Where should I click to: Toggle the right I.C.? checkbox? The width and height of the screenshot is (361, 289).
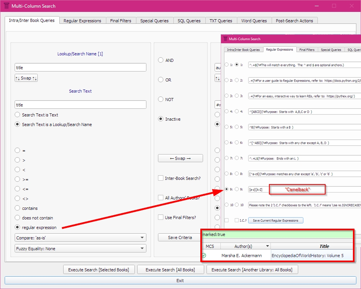coord(237,220)
